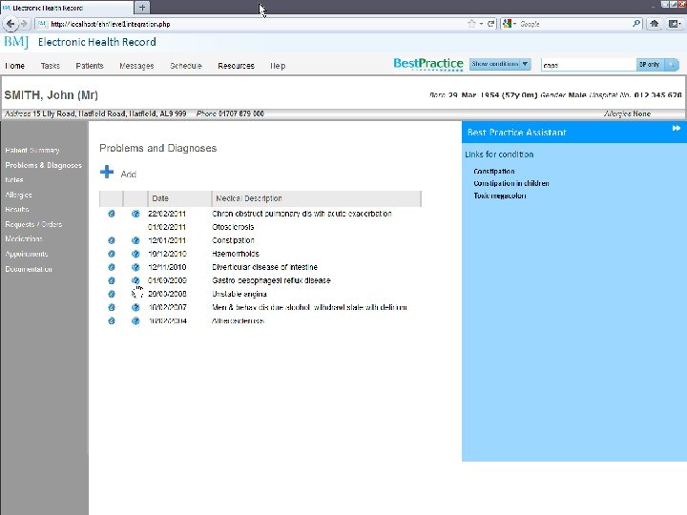Screen dimensions: 687x515
Task: Click the BP only button
Action: [650, 65]
